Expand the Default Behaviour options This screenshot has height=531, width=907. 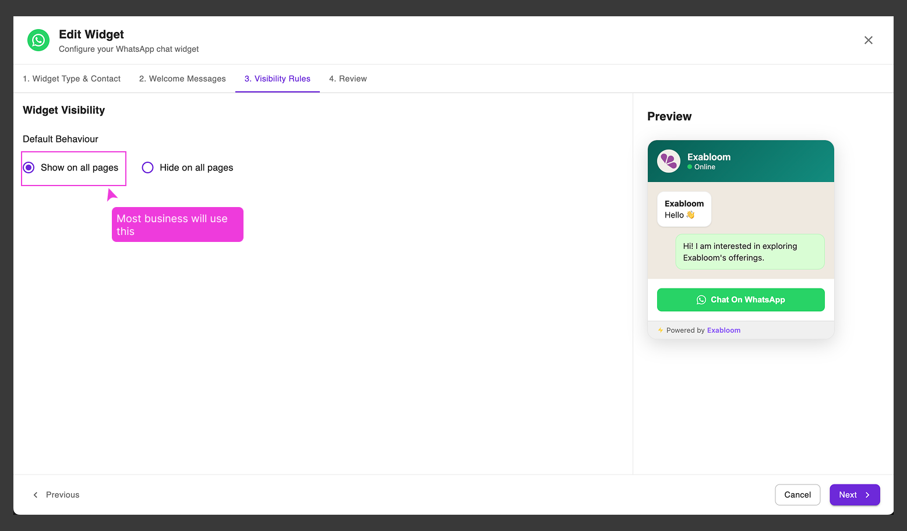[60, 138]
